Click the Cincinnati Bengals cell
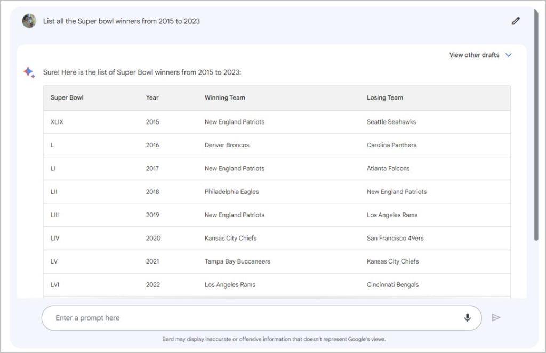The width and height of the screenshot is (546, 353). point(393,285)
